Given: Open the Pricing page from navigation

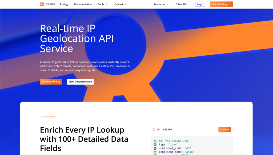Looking at the screenshot, I should coord(64,4).
